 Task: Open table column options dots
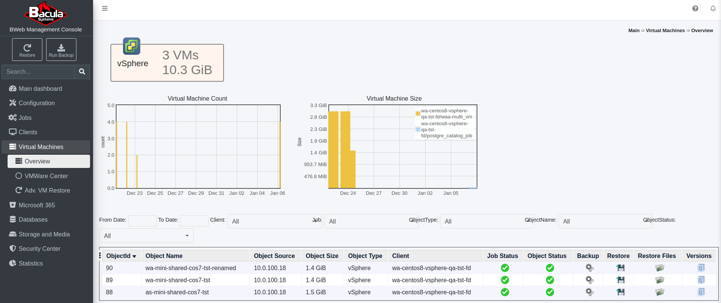pos(100,256)
